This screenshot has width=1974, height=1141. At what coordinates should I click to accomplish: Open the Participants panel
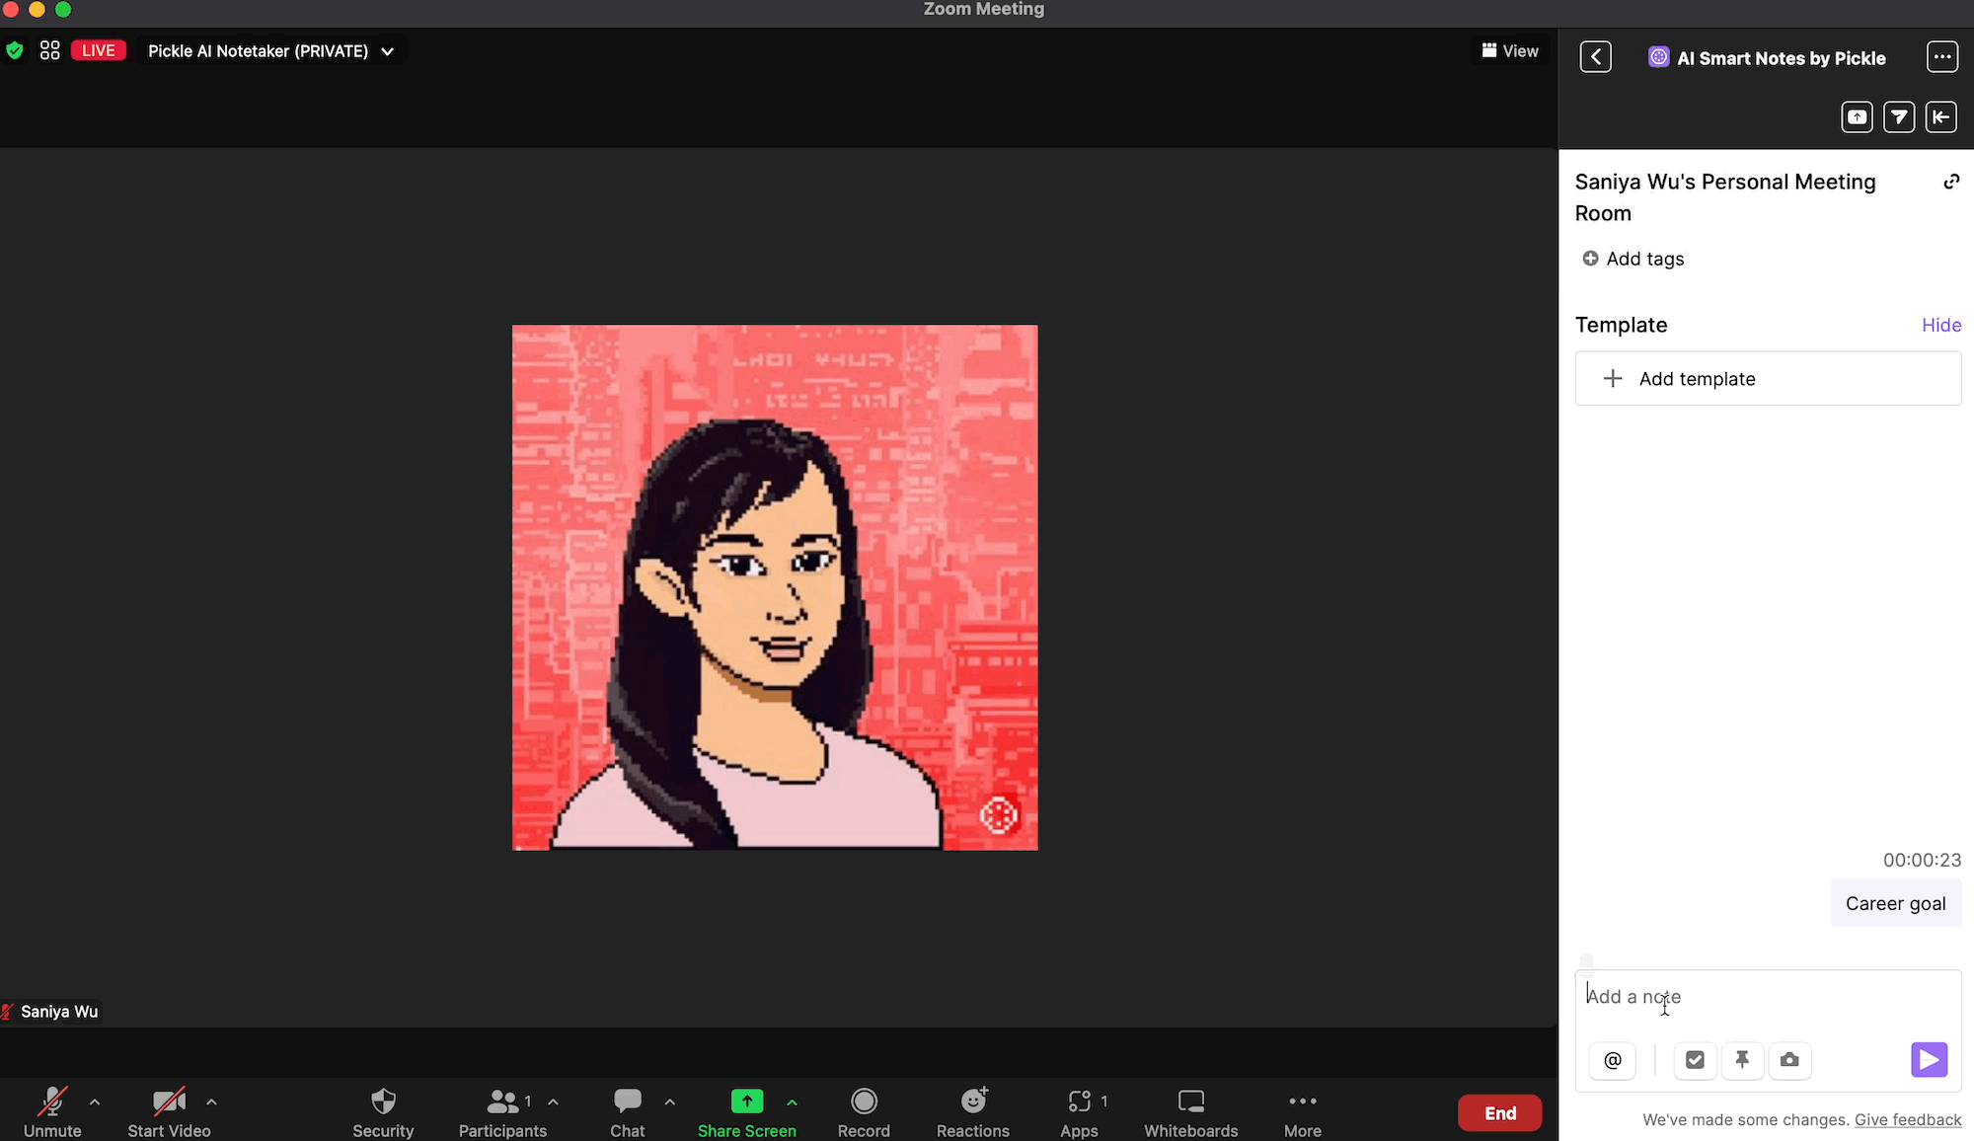point(502,1111)
